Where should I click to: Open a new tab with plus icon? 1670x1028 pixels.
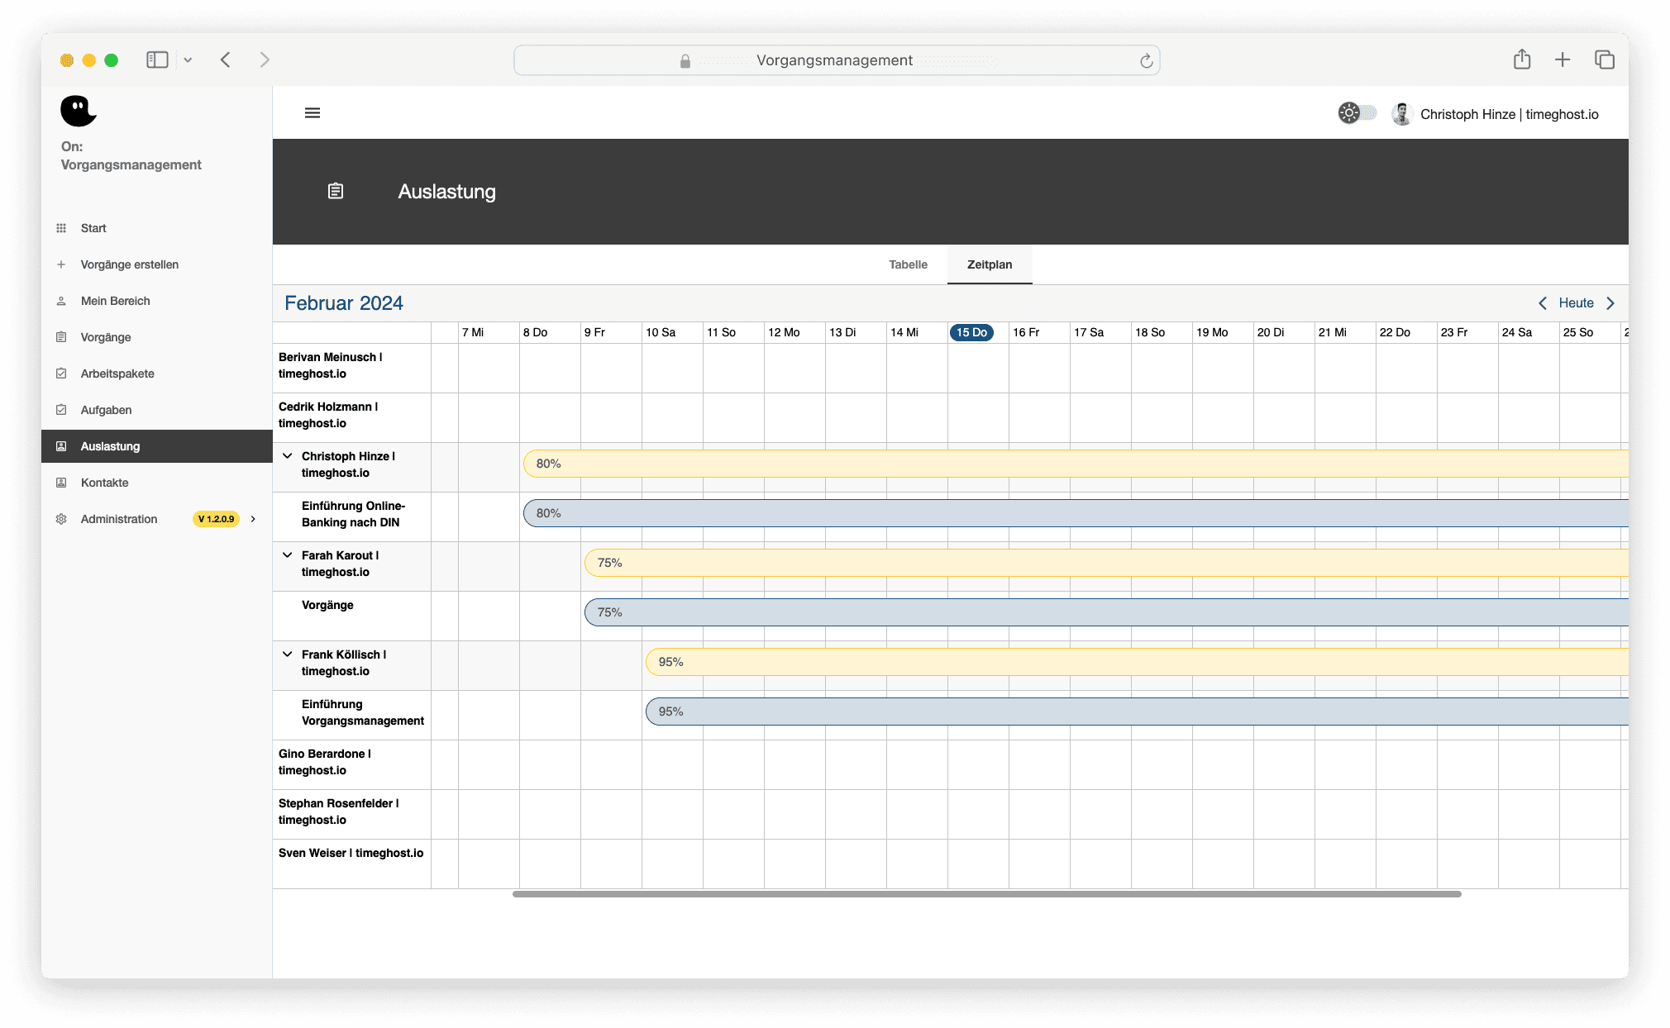click(1563, 59)
